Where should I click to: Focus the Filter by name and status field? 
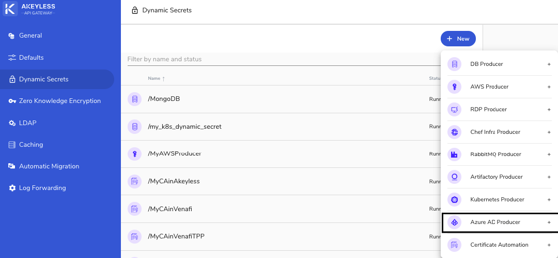284,59
